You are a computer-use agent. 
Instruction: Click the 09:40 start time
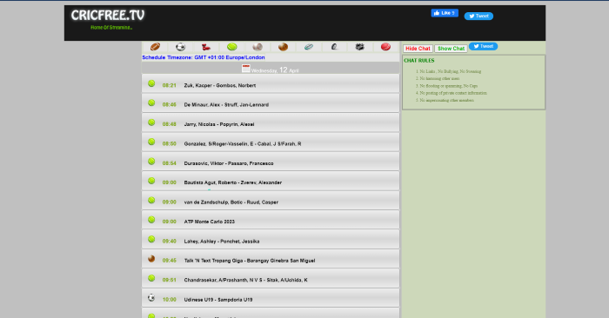[x=170, y=242]
